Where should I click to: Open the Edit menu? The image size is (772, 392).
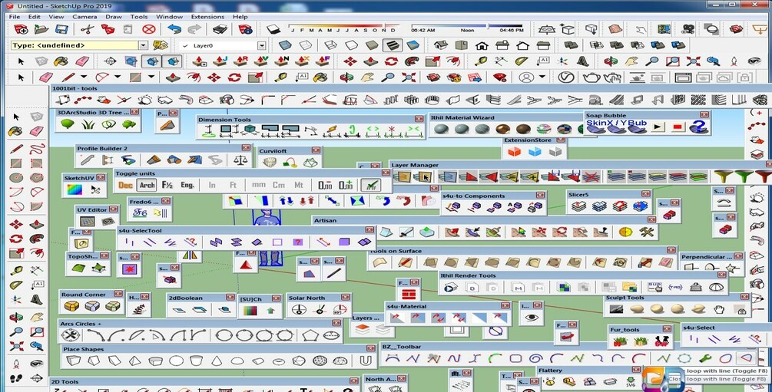click(35, 16)
